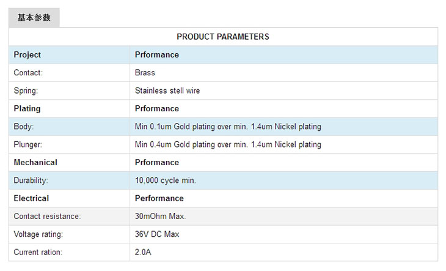Screen dimensions: 446x271
Task: Select the Project header cell
Action: 27,54
